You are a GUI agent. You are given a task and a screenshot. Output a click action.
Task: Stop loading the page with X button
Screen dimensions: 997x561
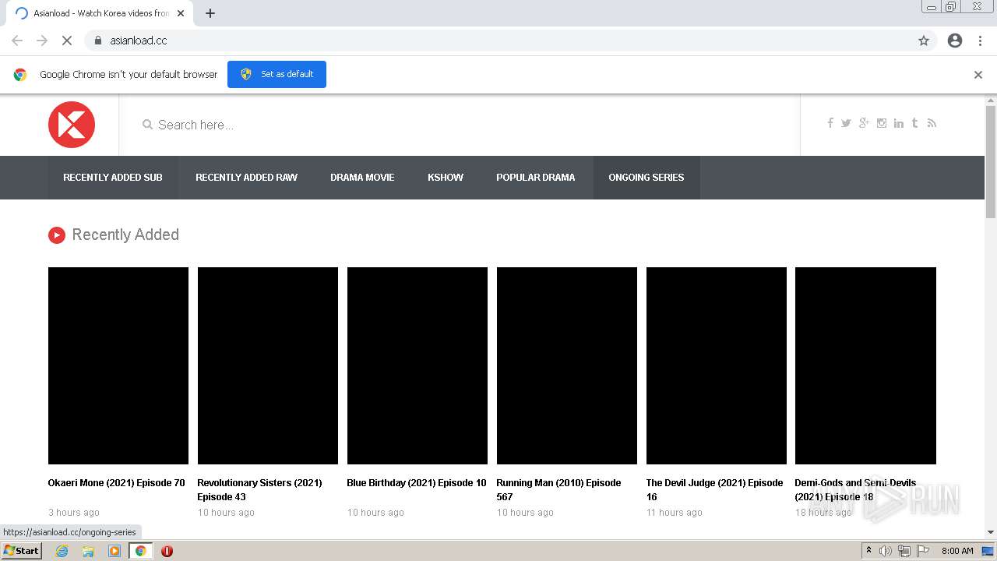click(67, 41)
